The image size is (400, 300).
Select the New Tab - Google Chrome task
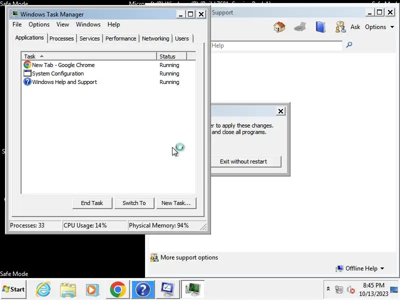[109, 65]
